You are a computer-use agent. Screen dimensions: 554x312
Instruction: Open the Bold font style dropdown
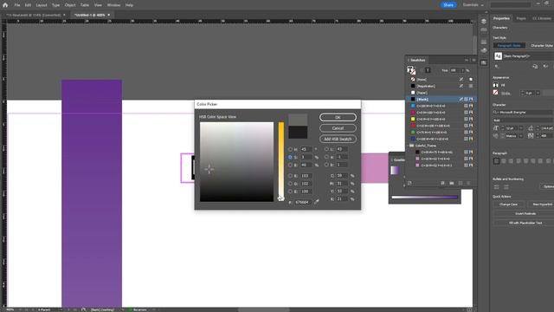(x=523, y=120)
